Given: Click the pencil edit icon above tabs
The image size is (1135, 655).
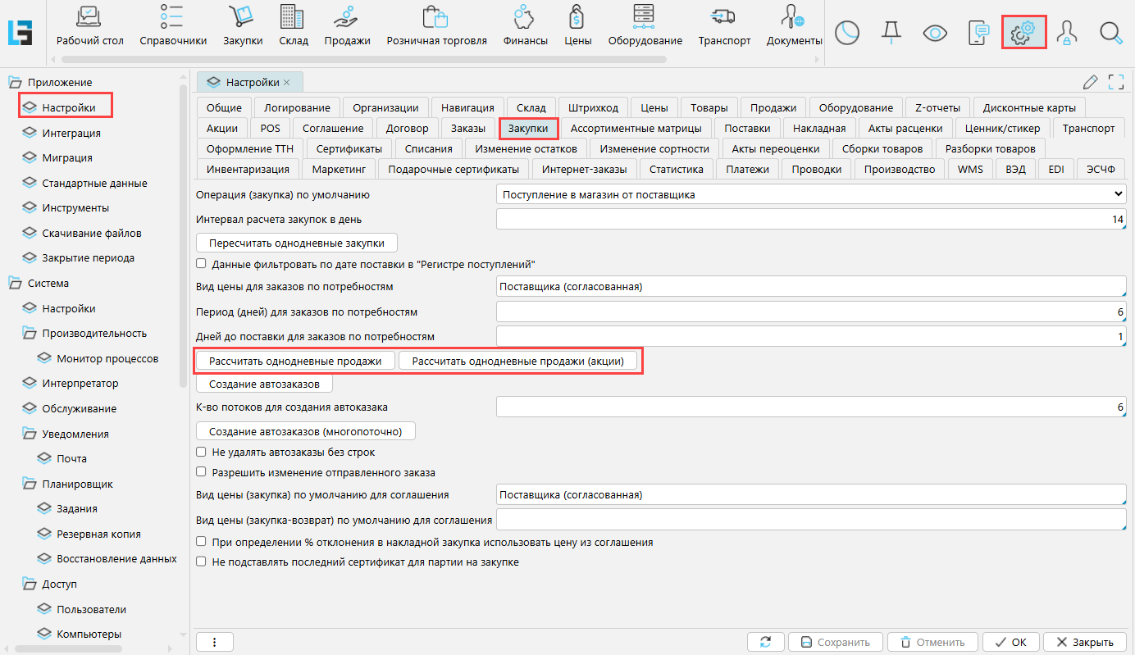Looking at the screenshot, I should click(x=1090, y=82).
